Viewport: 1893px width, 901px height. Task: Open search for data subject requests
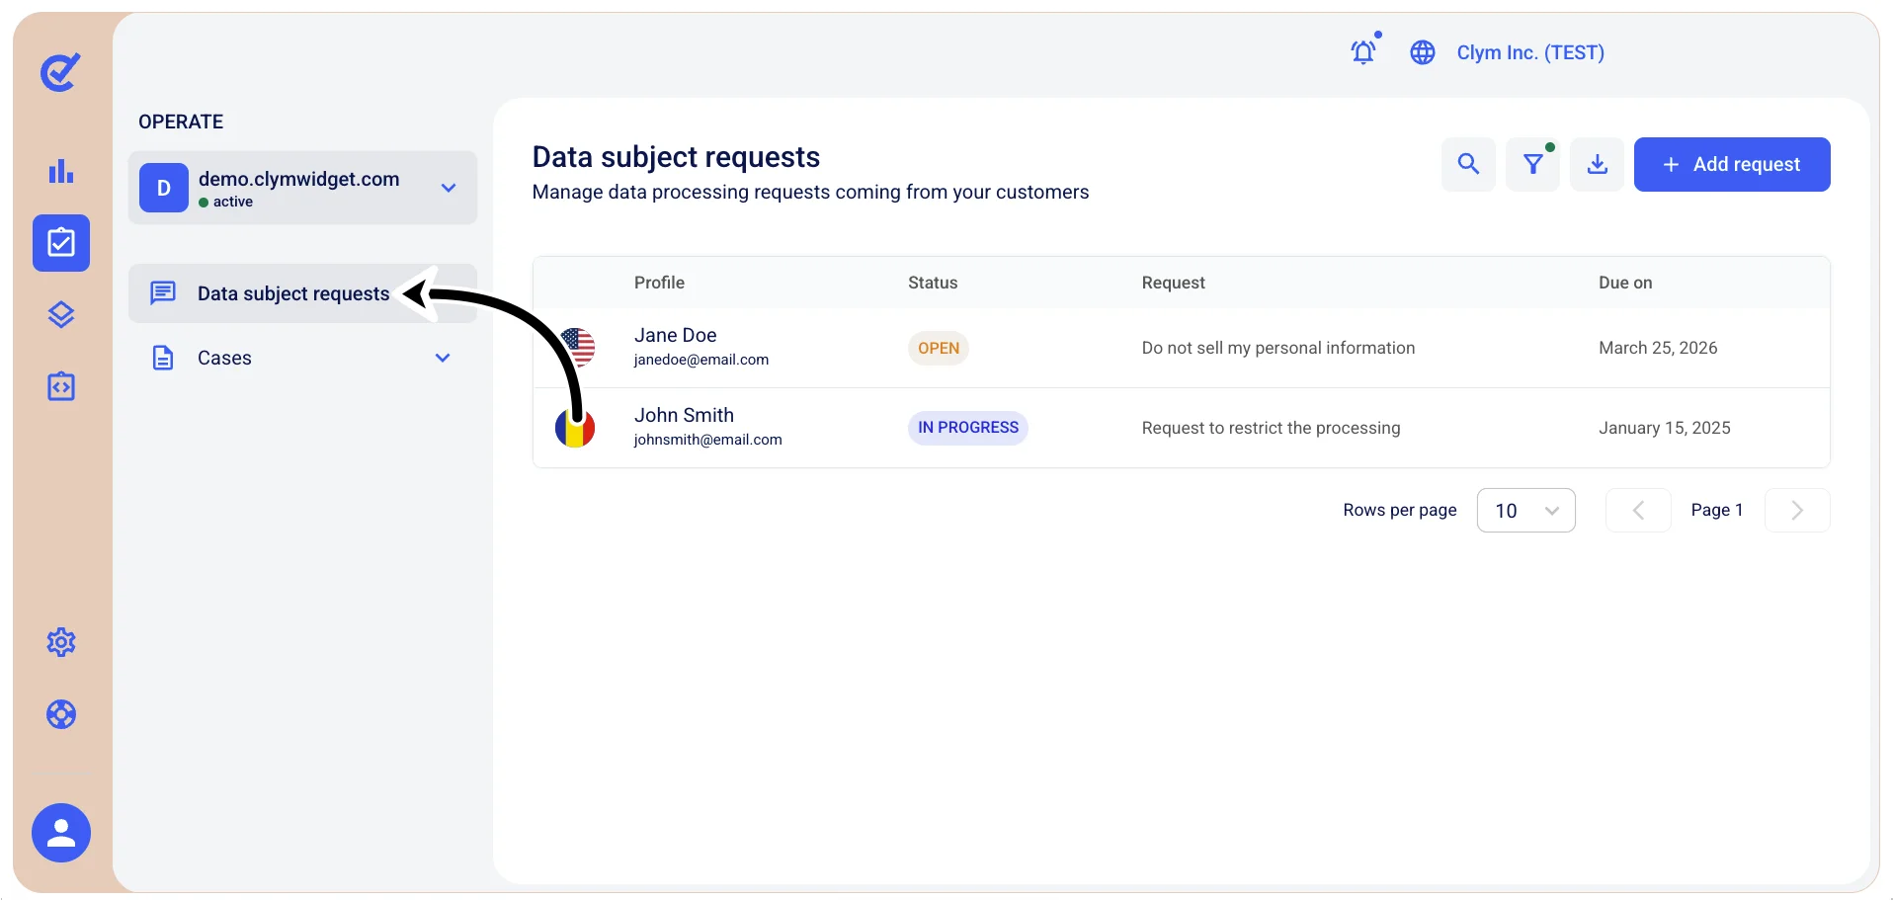click(1468, 164)
